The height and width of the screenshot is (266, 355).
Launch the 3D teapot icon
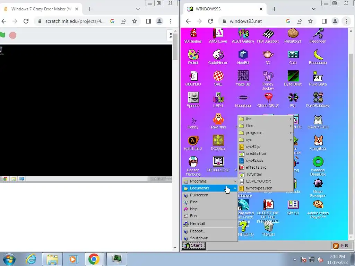268,57
